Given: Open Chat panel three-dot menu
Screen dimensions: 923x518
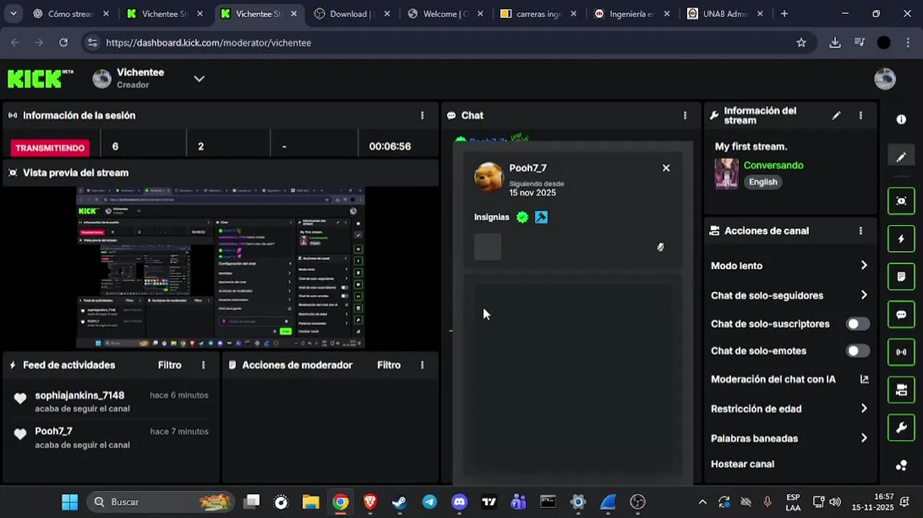Looking at the screenshot, I should (x=685, y=115).
